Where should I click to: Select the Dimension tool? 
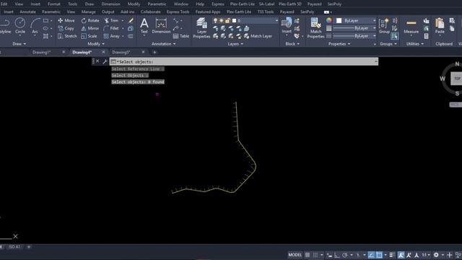161,25
